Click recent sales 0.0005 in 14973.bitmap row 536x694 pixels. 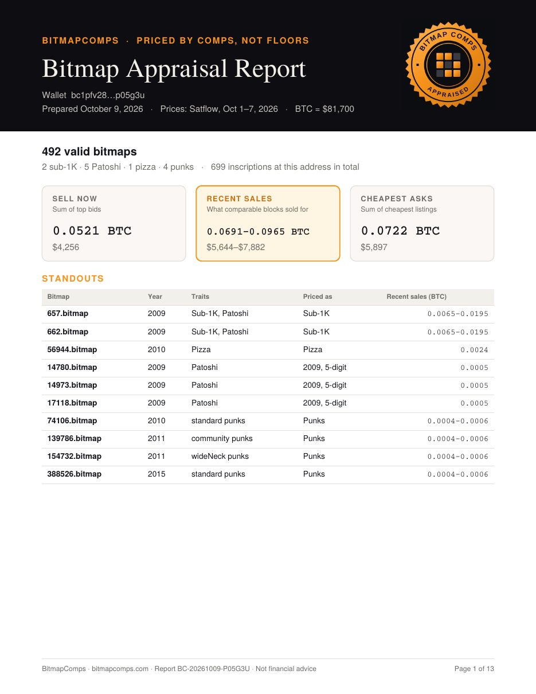[x=474, y=385]
